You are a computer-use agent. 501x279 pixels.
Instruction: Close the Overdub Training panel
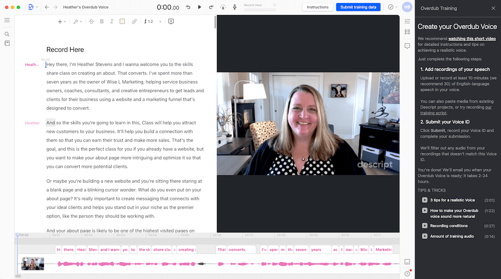click(493, 9)
